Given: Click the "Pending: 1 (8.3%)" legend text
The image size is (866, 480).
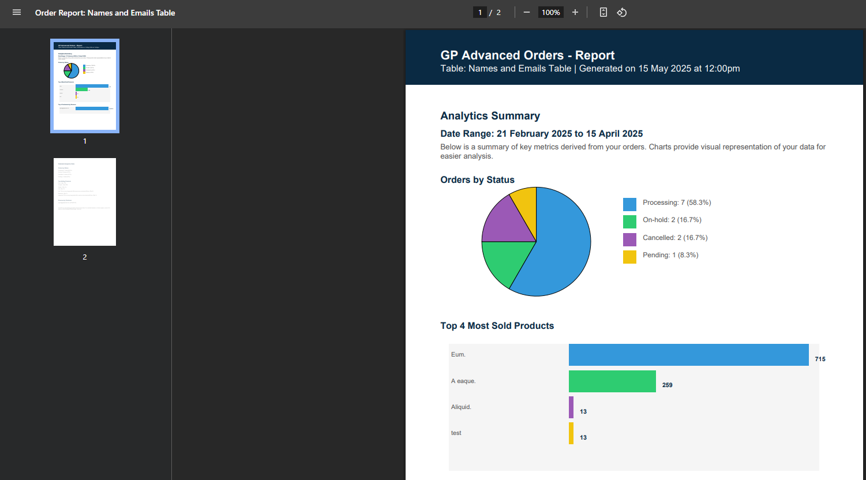Looking at the screenshot, I should coord(670,255).
